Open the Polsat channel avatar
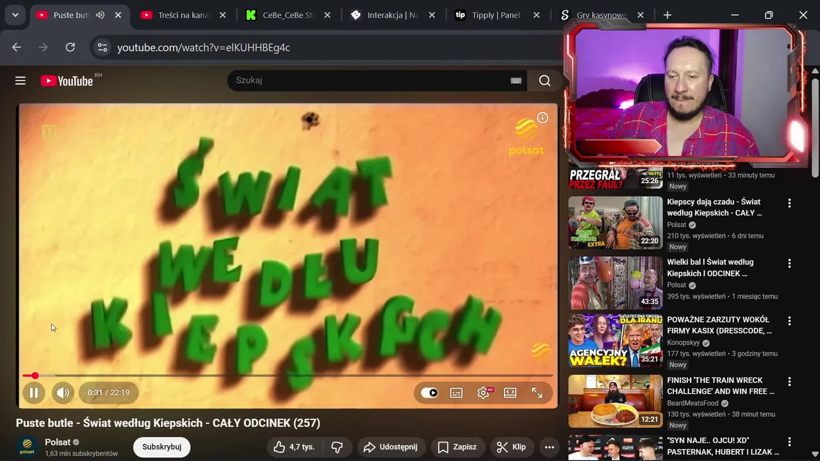The width and height of the screenshot is (820, 461). (27, 447)
